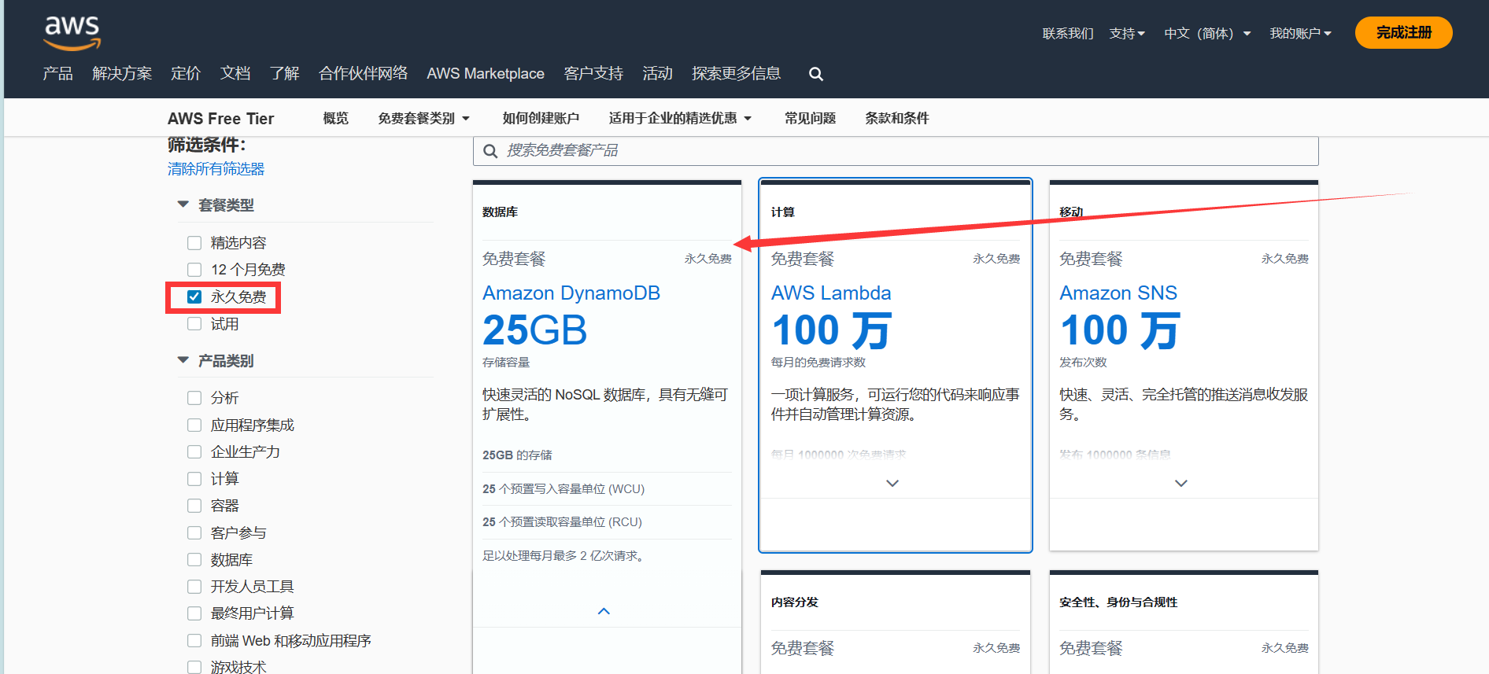
Task: Open the 文档 menu item
Action: [x=235, y=74]
